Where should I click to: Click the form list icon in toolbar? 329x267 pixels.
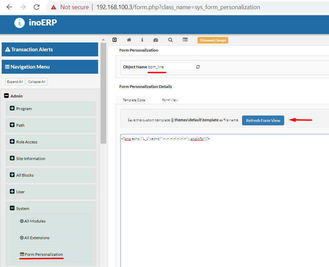[185, 40]
